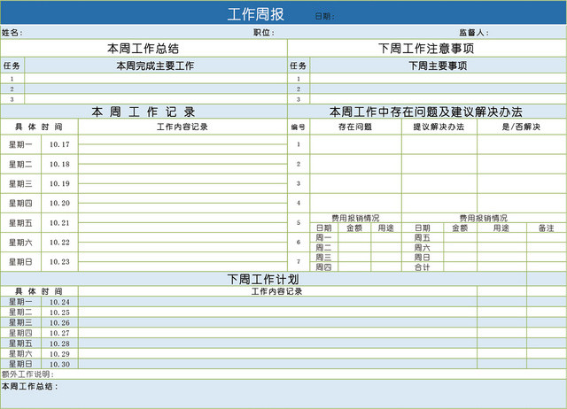The height and width of the screenshot is (409, 567).
Task: Select the 备注 column header
Action: point(546,228)
